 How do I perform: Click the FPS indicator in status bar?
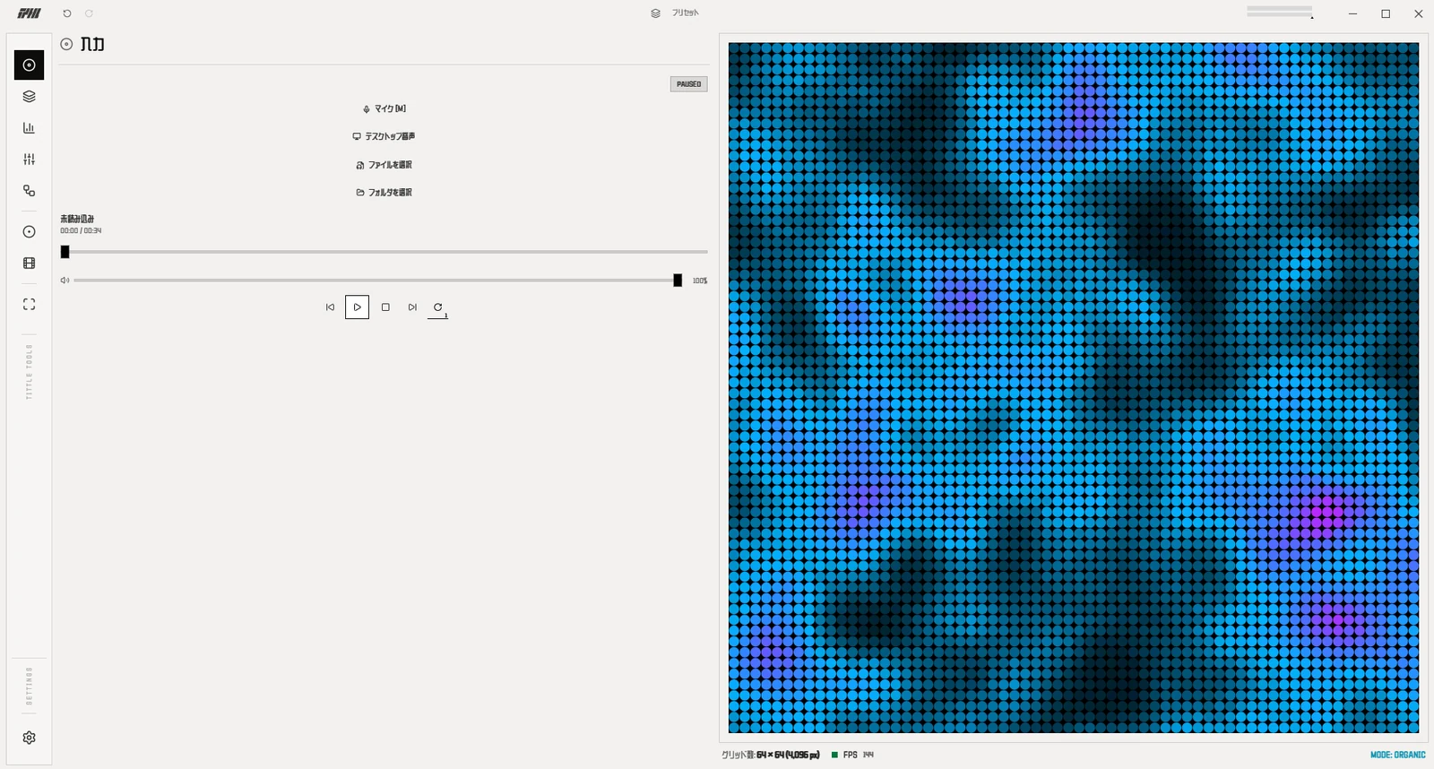tap(852, 755)
